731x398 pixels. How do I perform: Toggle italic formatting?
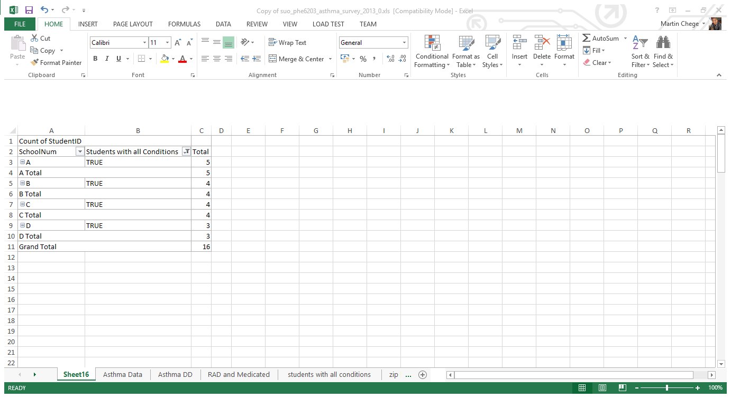tap(107, 59)
